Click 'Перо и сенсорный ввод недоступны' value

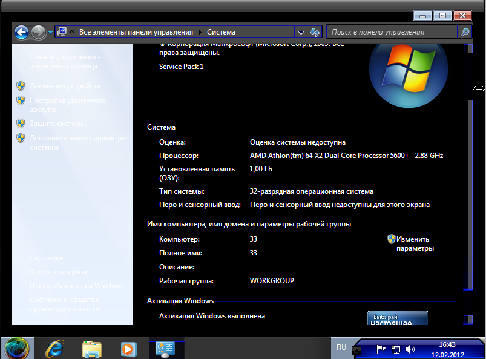[x=340, y=205]
